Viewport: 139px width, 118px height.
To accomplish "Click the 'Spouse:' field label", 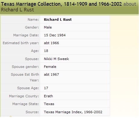I will 32,59.
